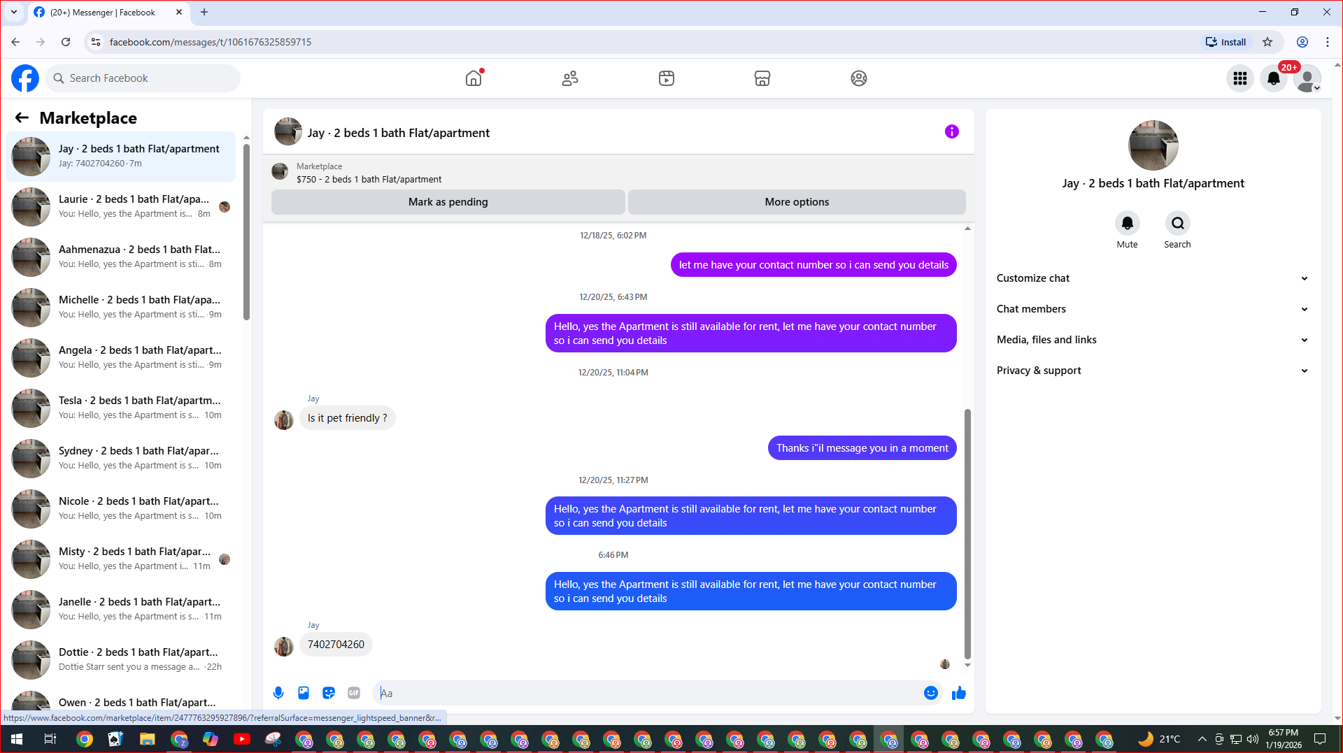Click the back arrow next to Marketplace
The image size is (1343, 753).
click(22, 117)
